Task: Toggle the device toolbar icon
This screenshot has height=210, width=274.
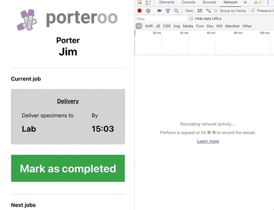Action: tap(148, 2)
